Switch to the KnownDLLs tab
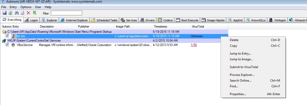307x105 pixels. 256,20
